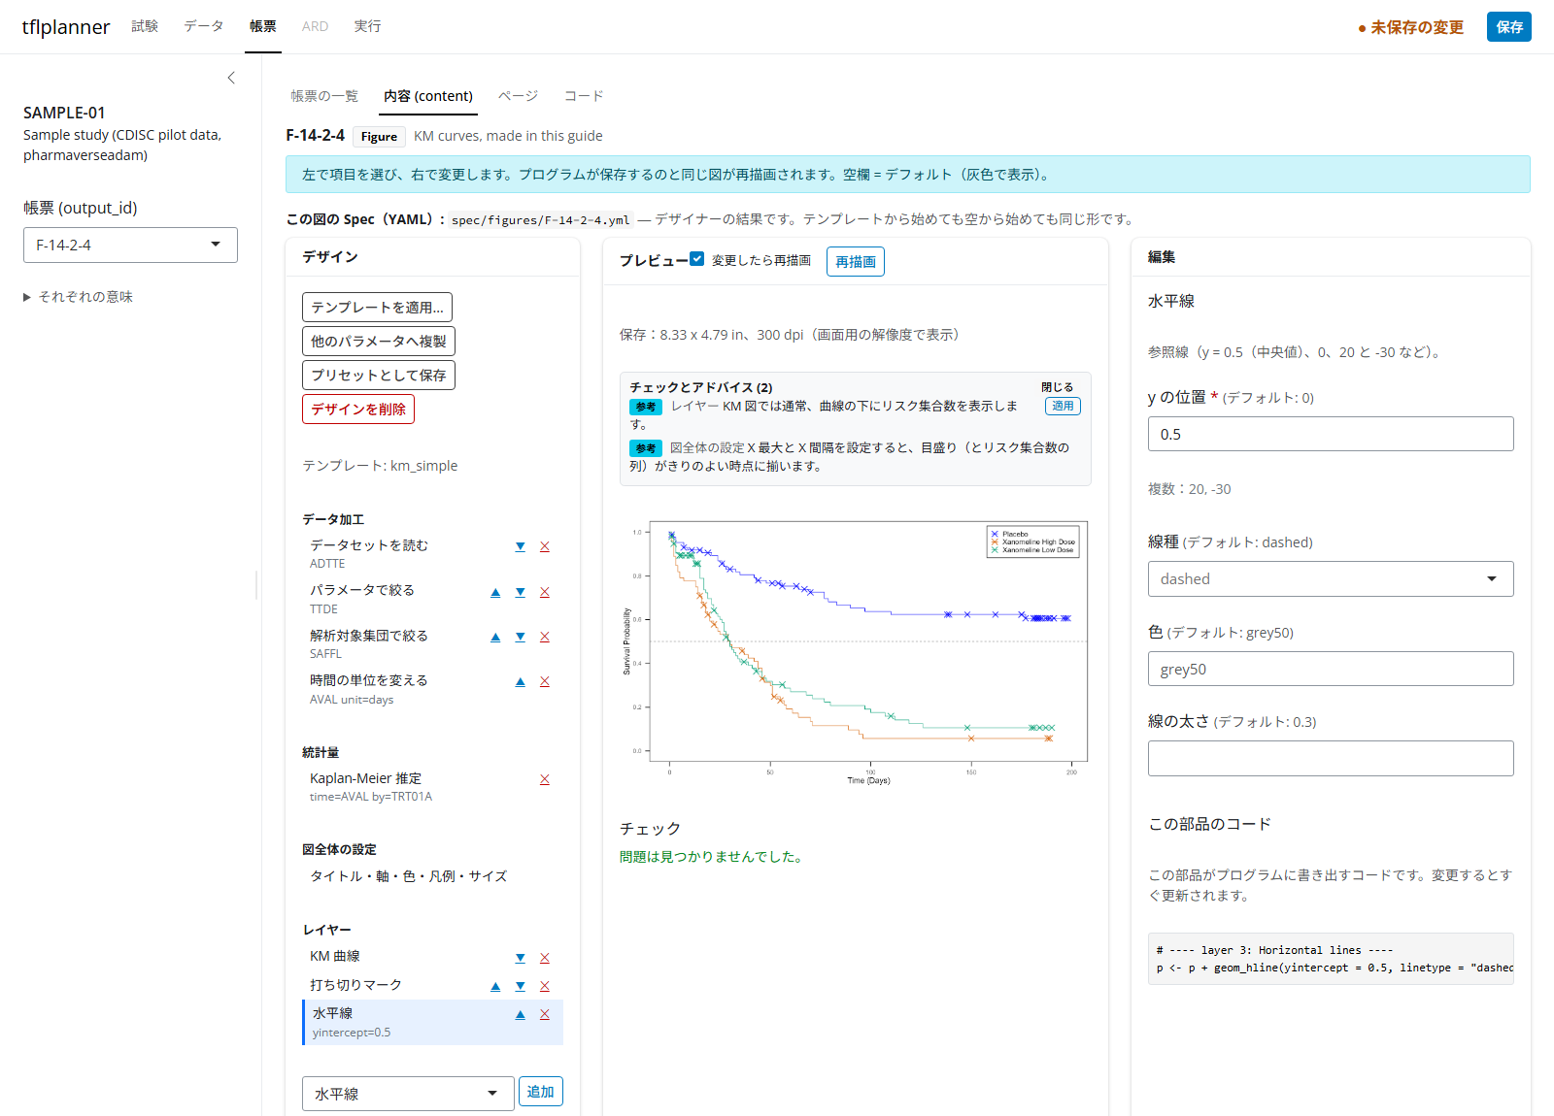Delete the '水平線' layer
Screen dimensions: 1554x1116
pyautogui.click(x=545, y=1014)
